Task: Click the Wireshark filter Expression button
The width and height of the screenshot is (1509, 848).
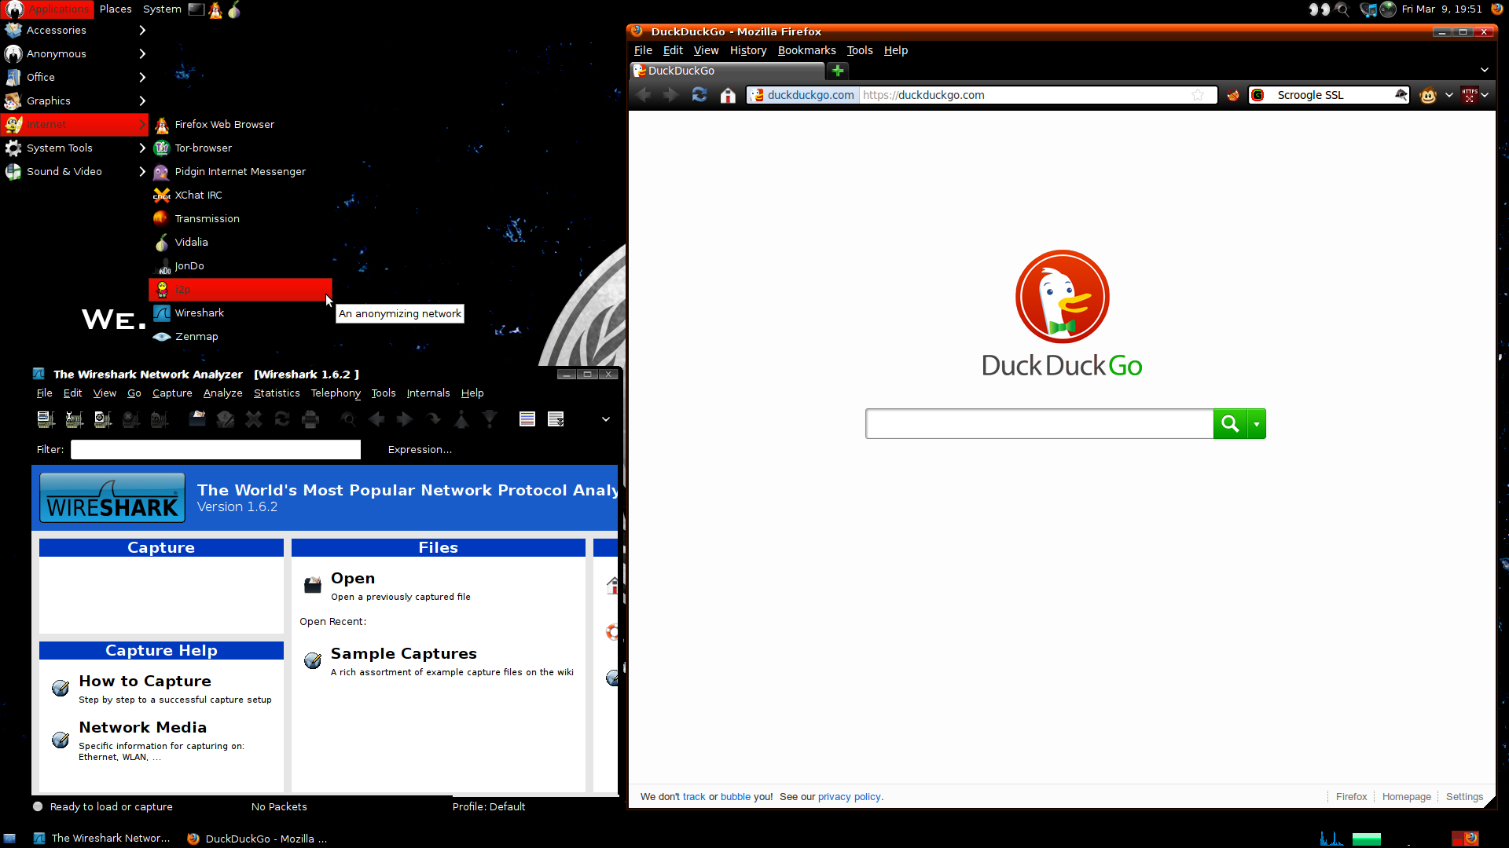Action: pyautogui.click(x=419, y=449)
